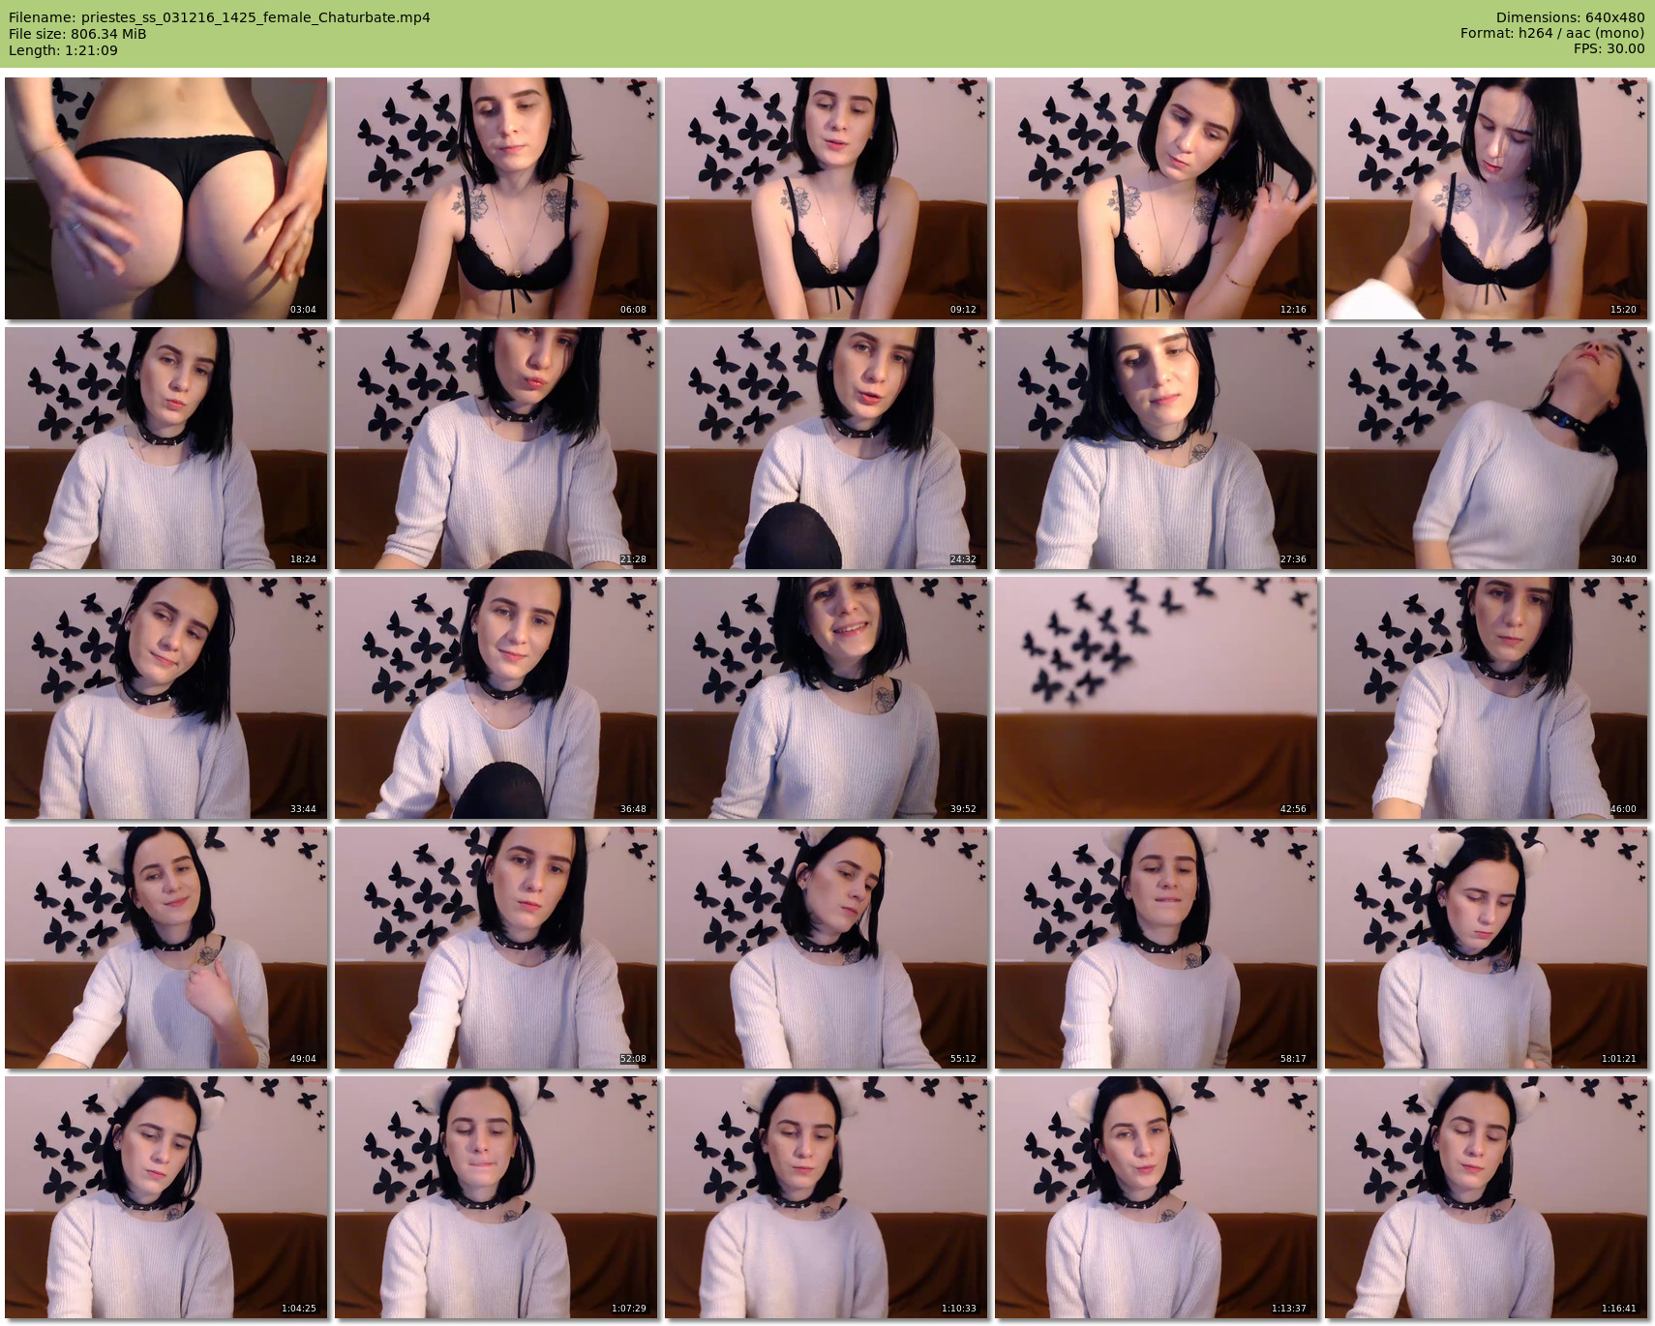1655x1326 pixels.
Task: Open the thumbnail timestamped 03:04
Action: pos(166,198)
